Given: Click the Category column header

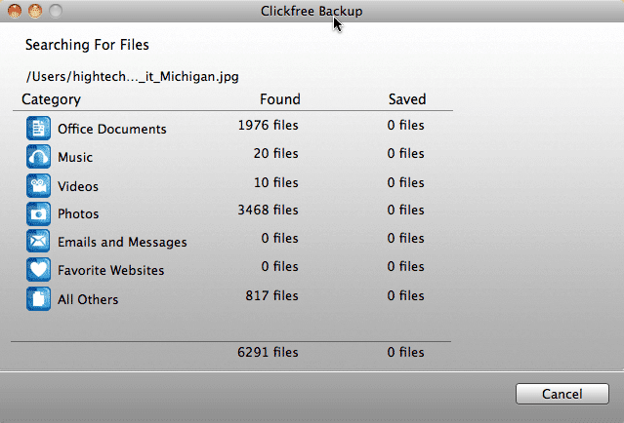Looking at the screenshot, I should tap(51, 99).
